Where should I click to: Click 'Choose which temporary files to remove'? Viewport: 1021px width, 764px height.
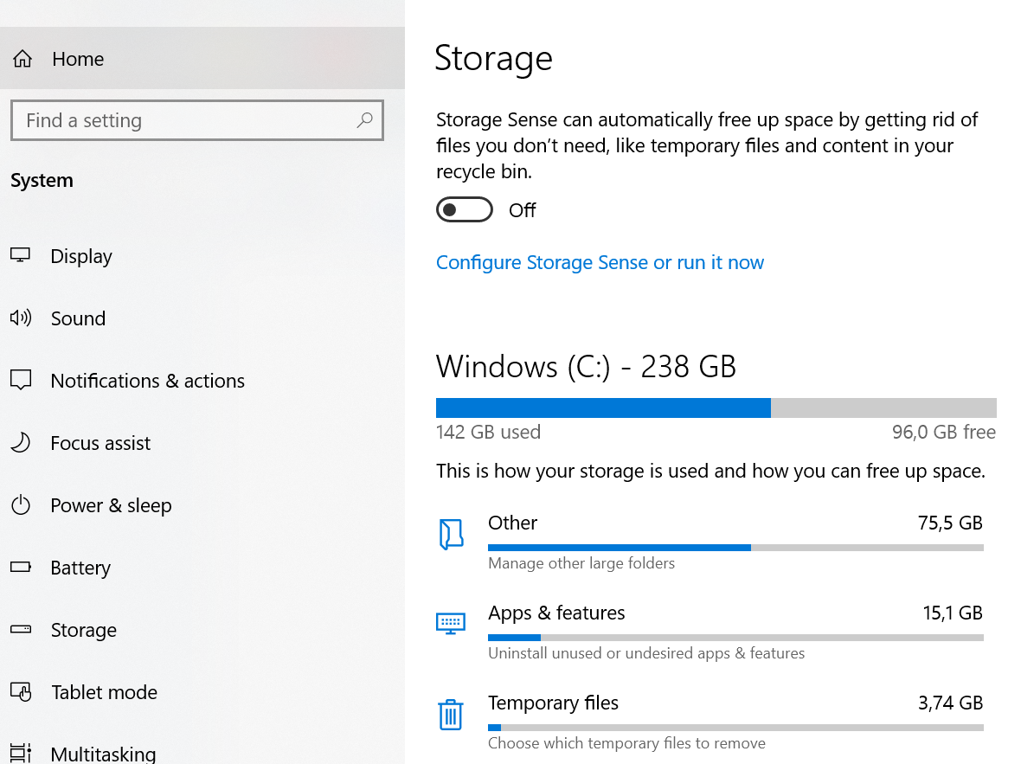[627, 743]
